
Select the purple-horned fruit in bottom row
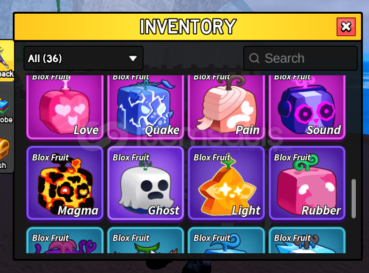pyautogui.click(x=65, y=240)
